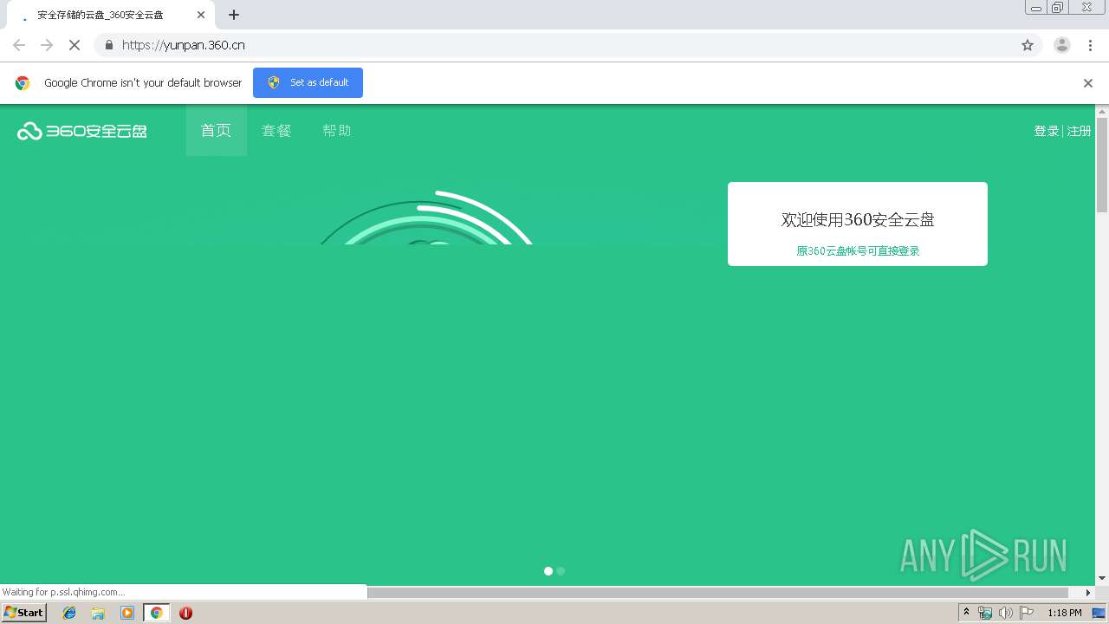Click the vertical scrollbar thumb
1109x624 pixels.
coord(1102,165)
